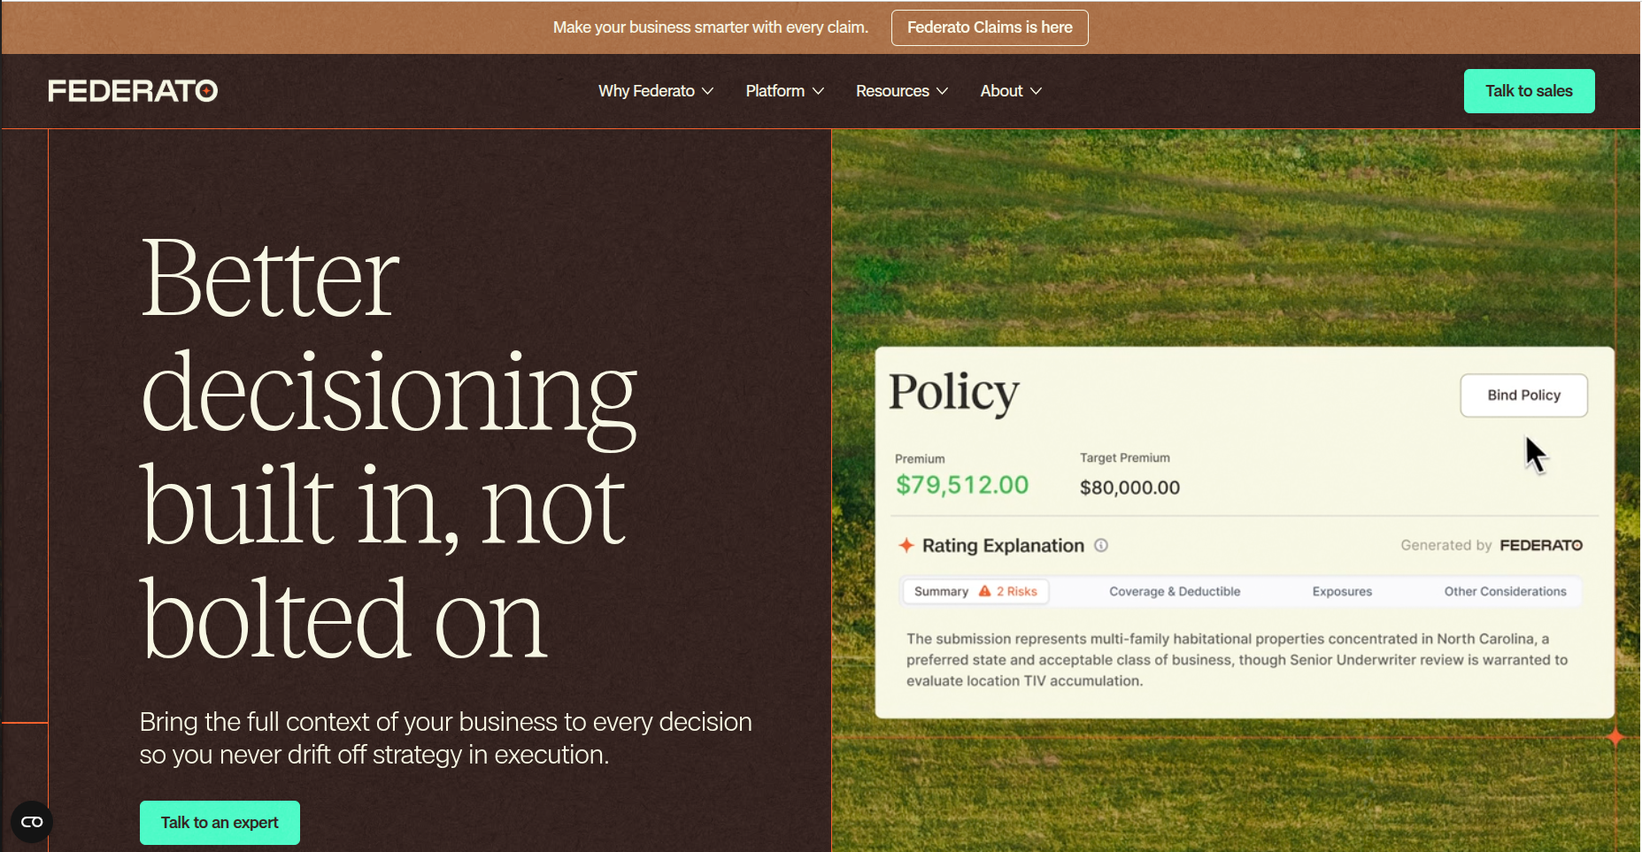Screen dimensions: 1642x852
Task: Expand the Platform menu
Action: (785, 91)
